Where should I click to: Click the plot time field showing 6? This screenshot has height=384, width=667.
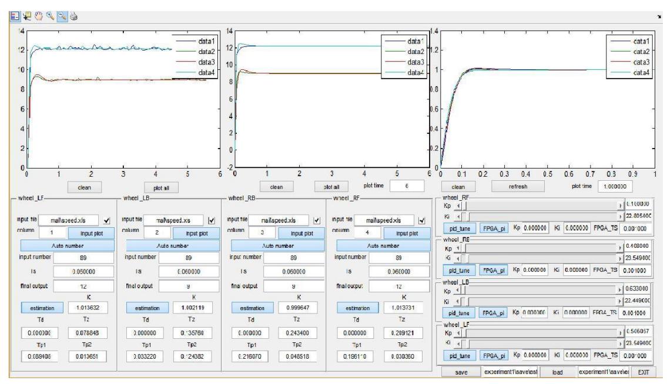pos(407,186)
